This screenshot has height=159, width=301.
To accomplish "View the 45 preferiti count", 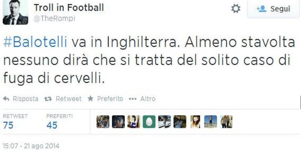I will point(52,125).
